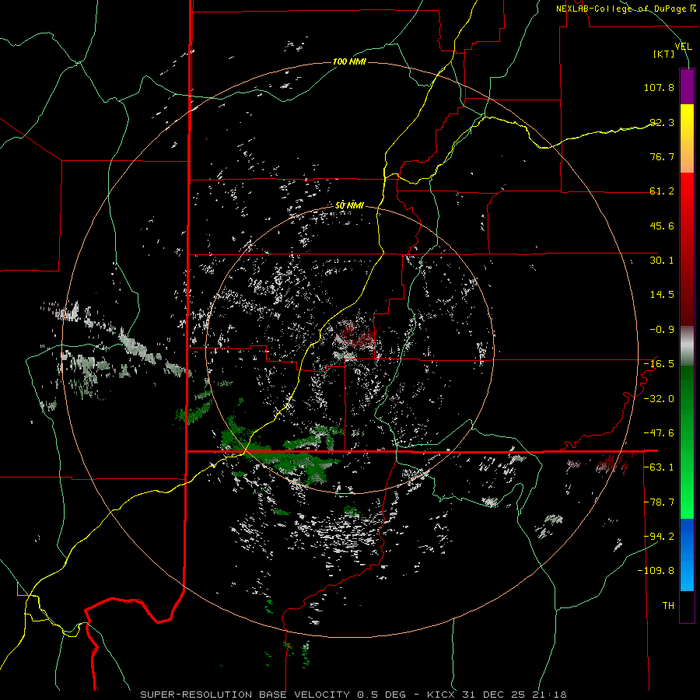Click the KICX 31 DEC 25 21:18 timestamp
Image resolution: width=700 pixels, height=700 pixels.
point(497,695)
